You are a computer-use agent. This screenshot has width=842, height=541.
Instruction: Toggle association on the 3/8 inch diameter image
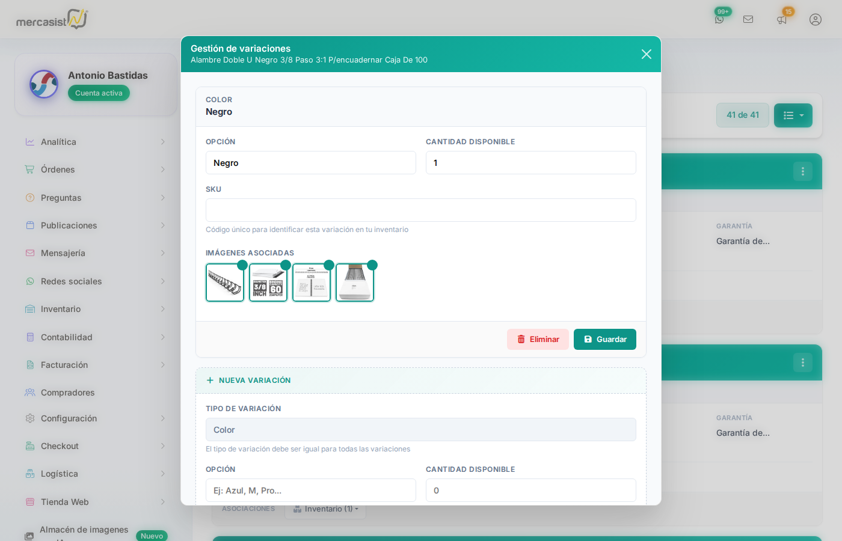click(x=285, y=264)
